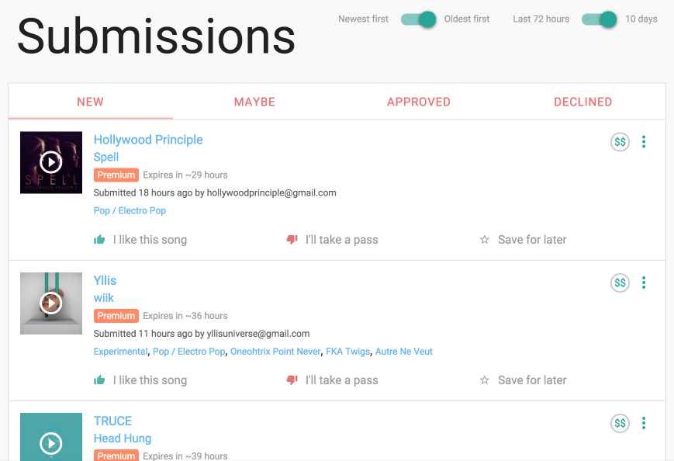Select the "Experimental" genre tag

(120, 351)
